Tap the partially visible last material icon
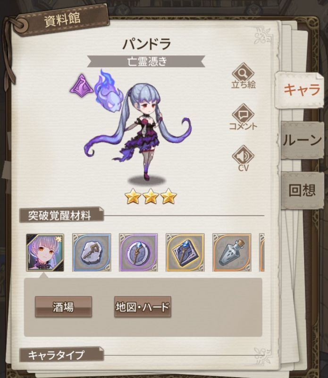The image size is (328, 378). click(262, 252)
